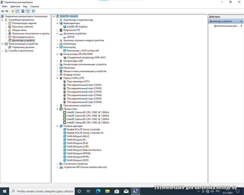Screen dimensions: 244x195
Task: Select Local Users and Groups item
Action: click(x=31, y=34)
